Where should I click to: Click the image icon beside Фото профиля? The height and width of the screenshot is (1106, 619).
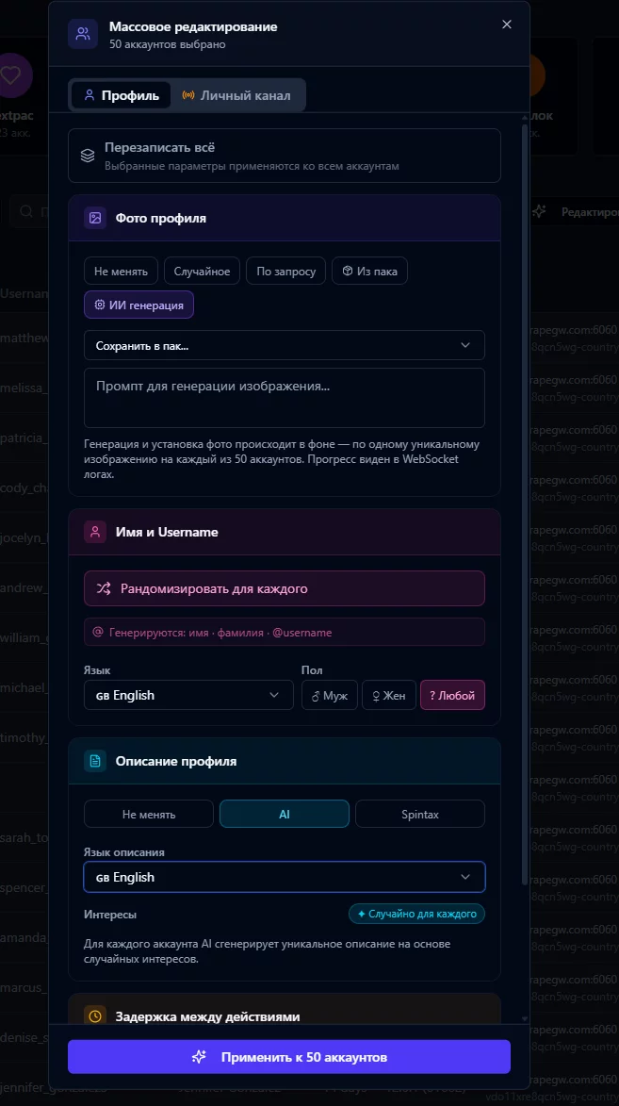(x=95, y=218)
